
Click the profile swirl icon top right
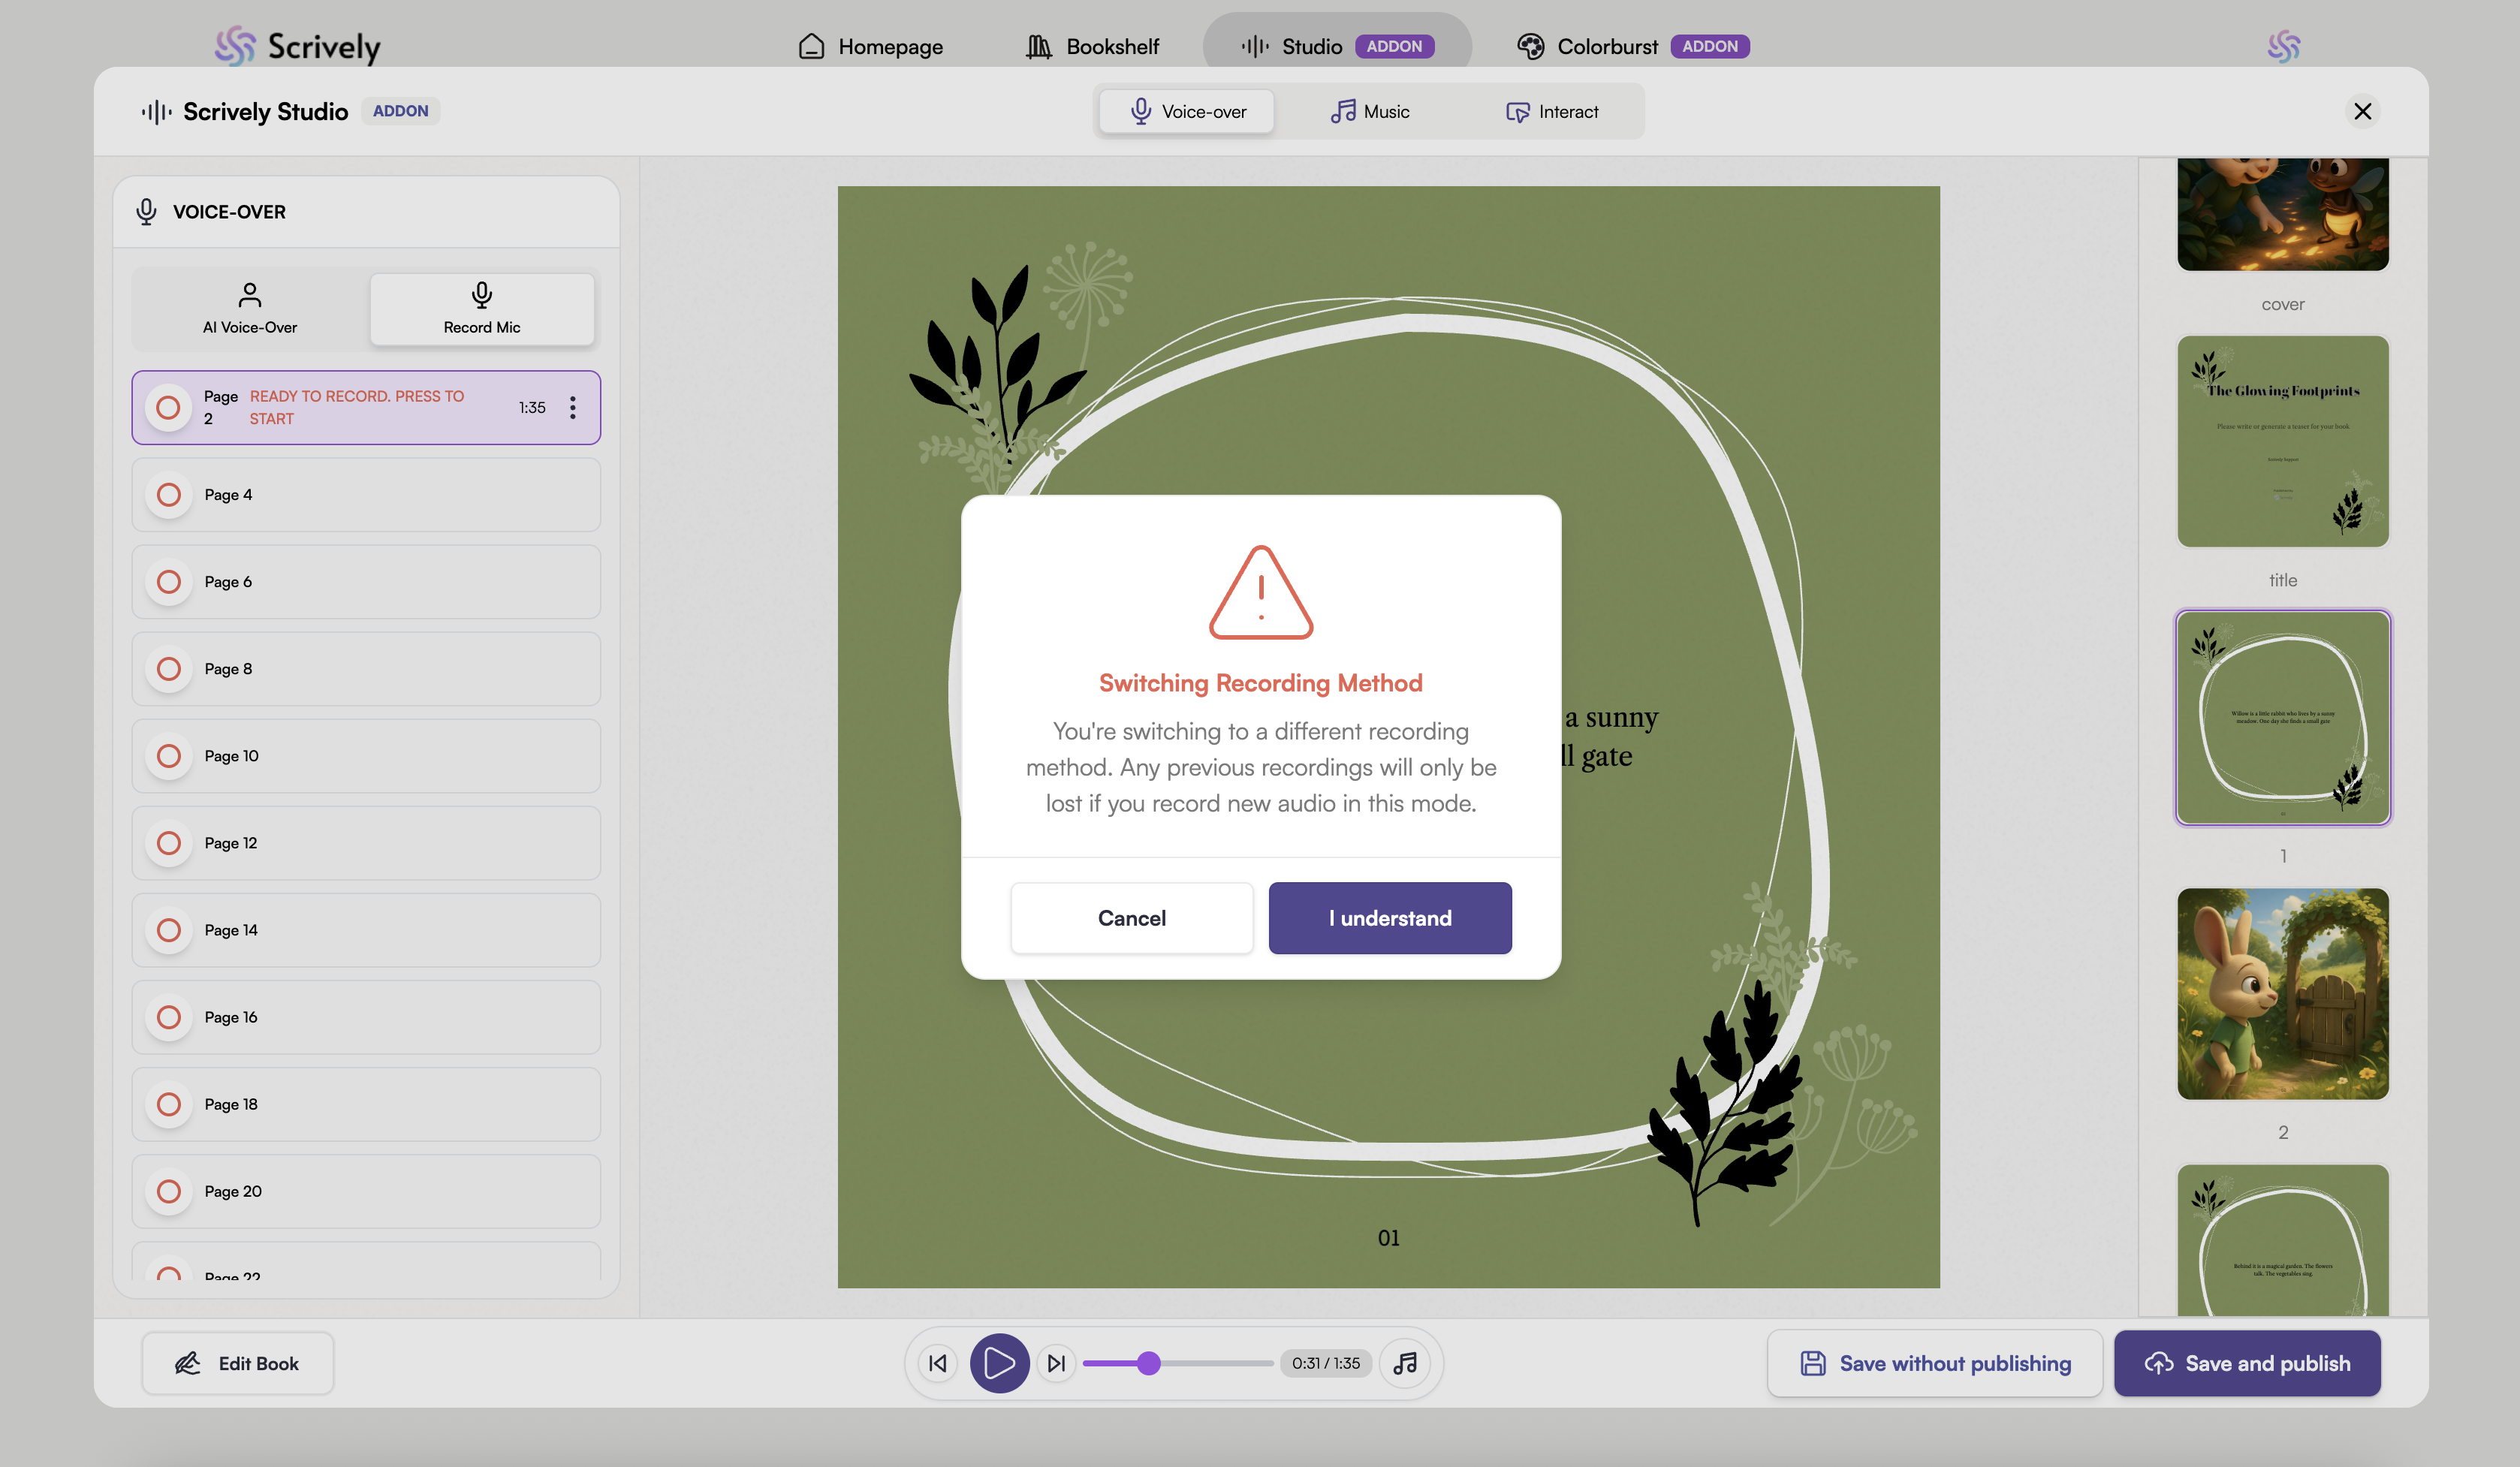click(x=2283, y=46)
